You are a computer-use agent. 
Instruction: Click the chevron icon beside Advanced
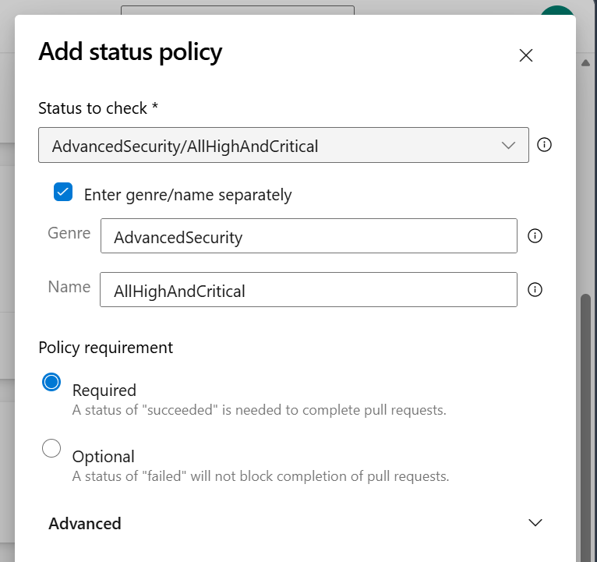[535, 523]
